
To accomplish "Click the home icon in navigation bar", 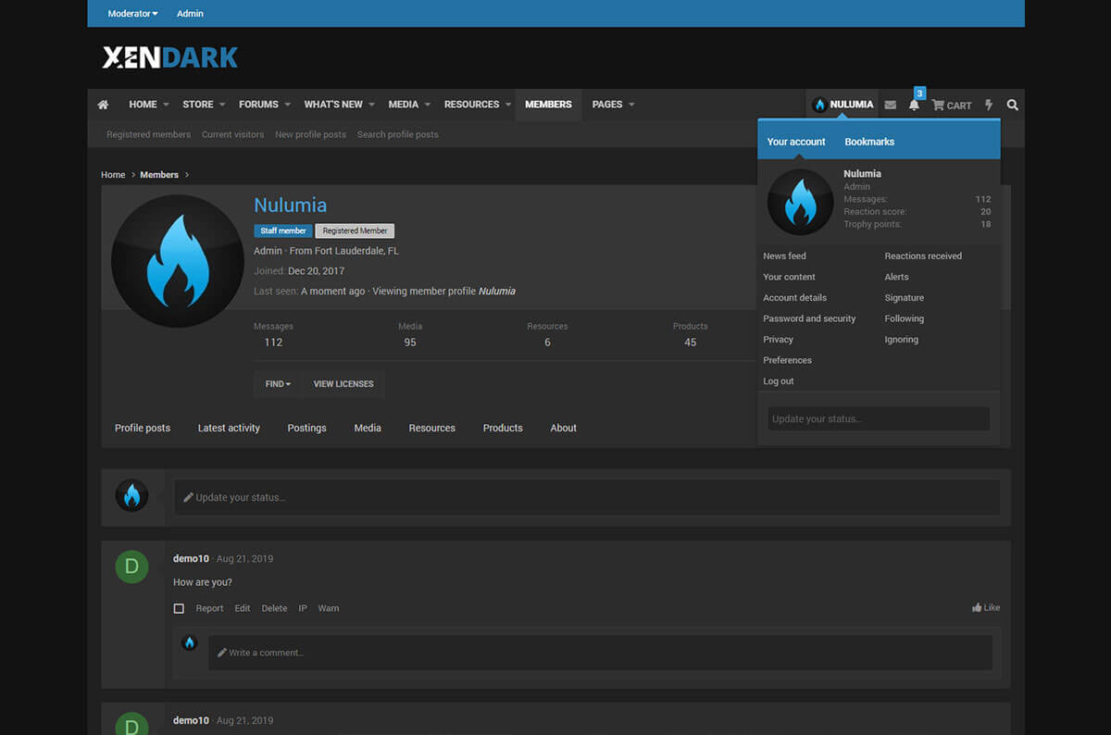I will coord(103,105).
